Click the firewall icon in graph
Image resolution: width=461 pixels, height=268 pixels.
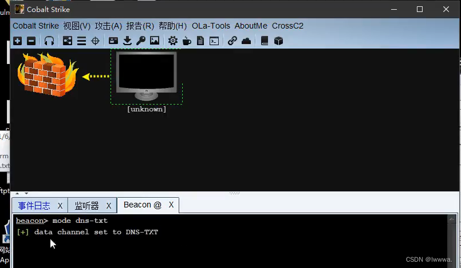click(x=48, y=74)
